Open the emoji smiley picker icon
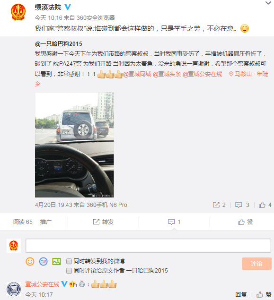Viewport: 274px width, 300px height. pyautogui.click(x=30, y=261)
